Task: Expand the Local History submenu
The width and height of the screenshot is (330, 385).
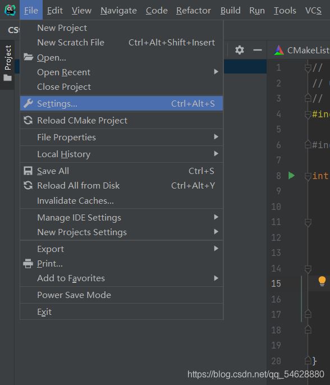Action: coord(122,154)
